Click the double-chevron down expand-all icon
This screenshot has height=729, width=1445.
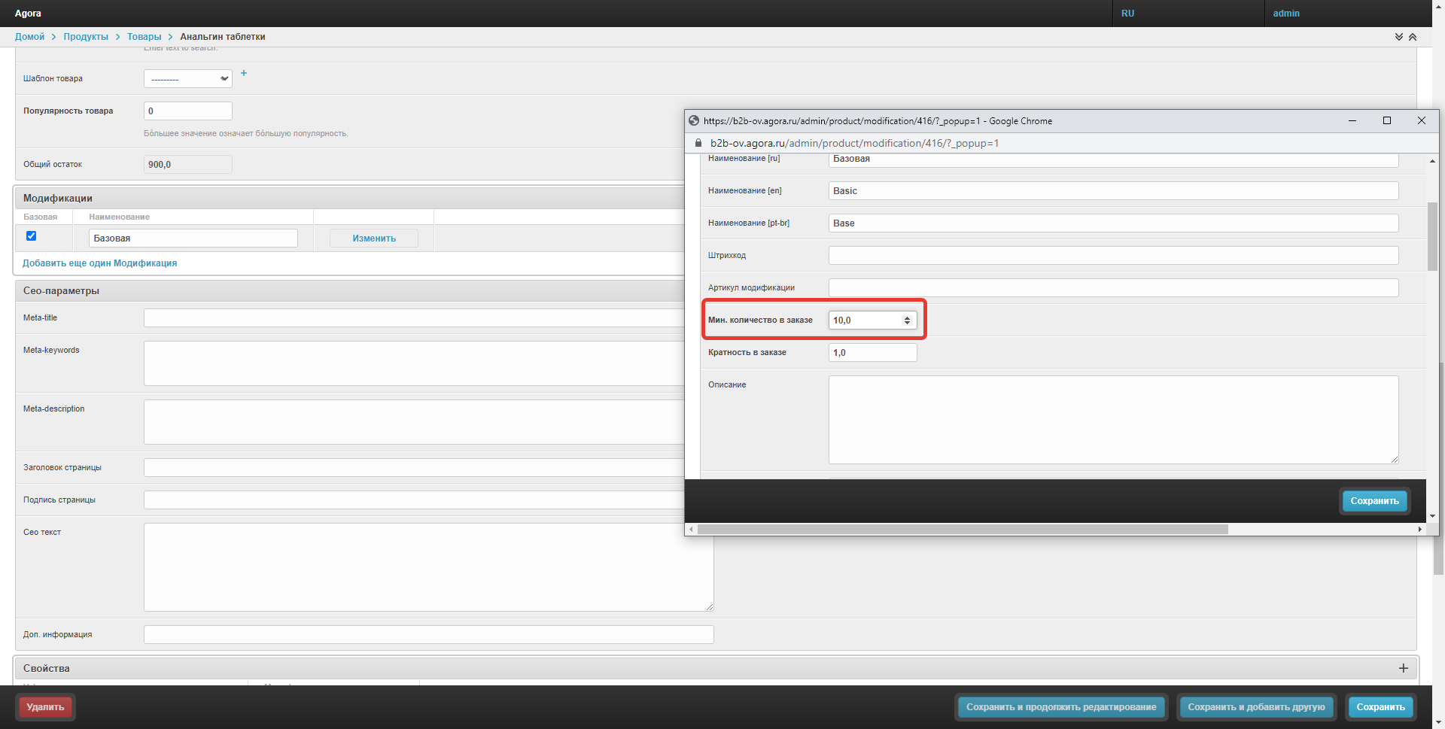coord(1398,37)
